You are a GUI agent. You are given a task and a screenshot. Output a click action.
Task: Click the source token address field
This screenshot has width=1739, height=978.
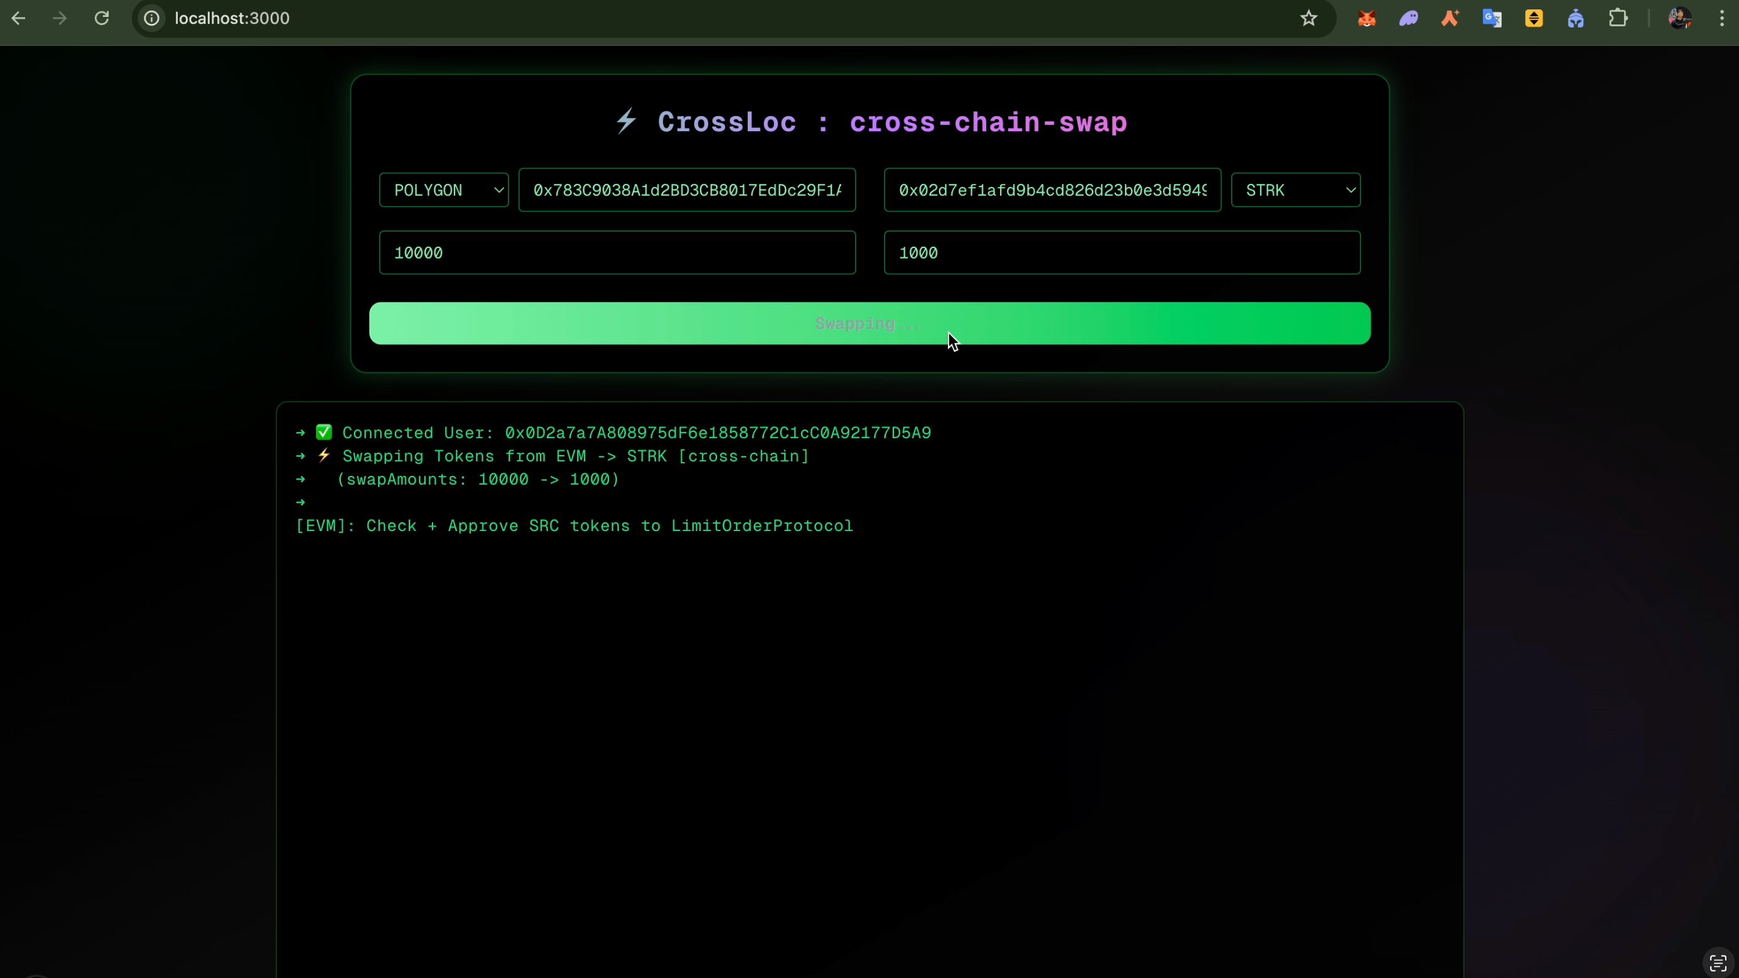pos(687,190)
